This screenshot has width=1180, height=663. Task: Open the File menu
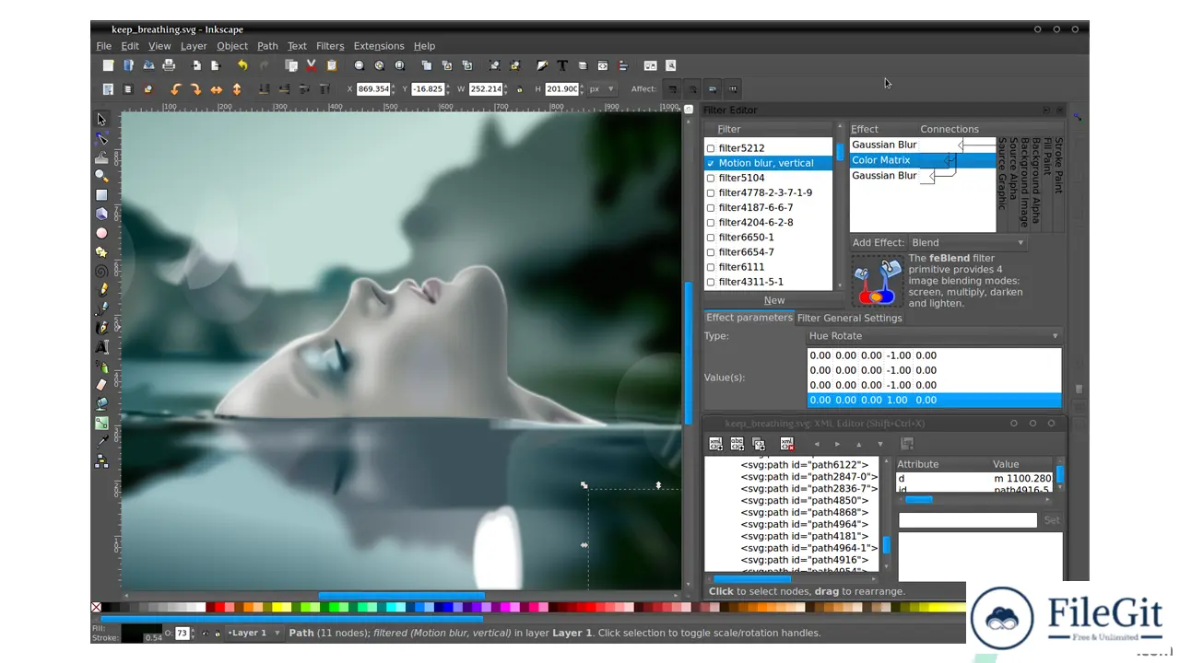point(104,46)
